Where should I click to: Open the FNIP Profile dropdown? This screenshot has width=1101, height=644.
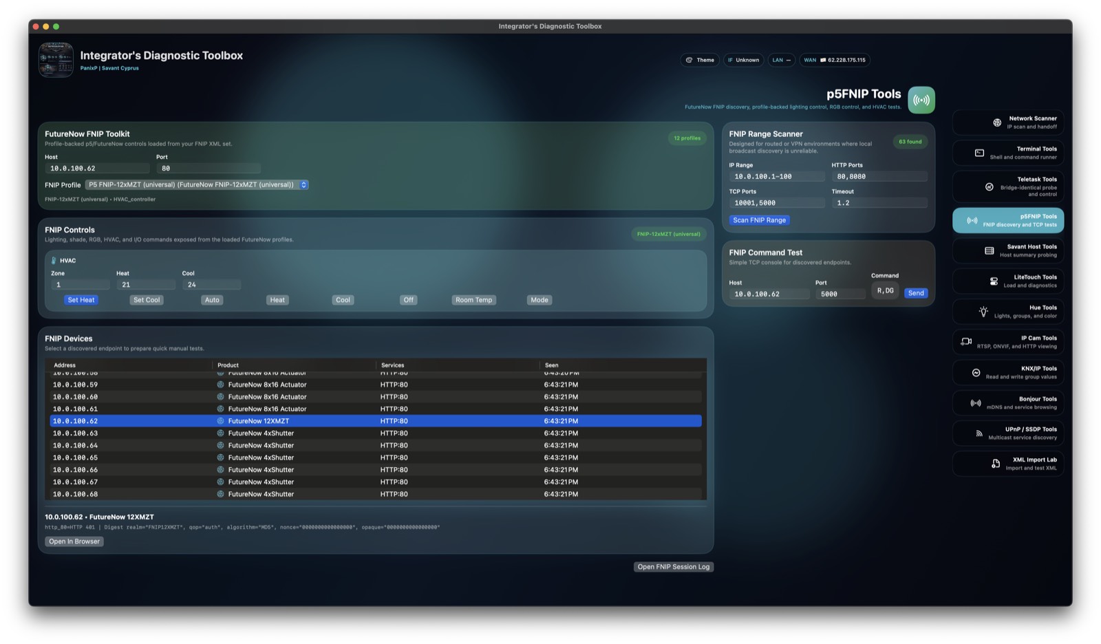pyautogui.click(x=196, y=184)
